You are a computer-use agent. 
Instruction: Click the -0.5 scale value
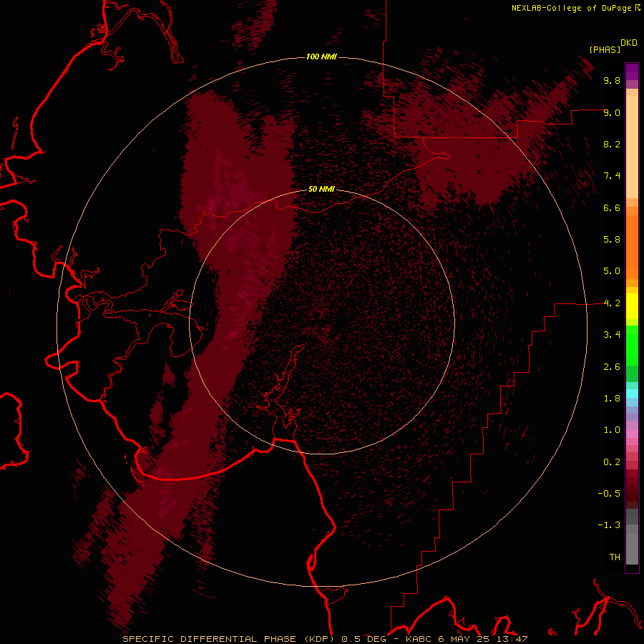click(x=609, y=494)
